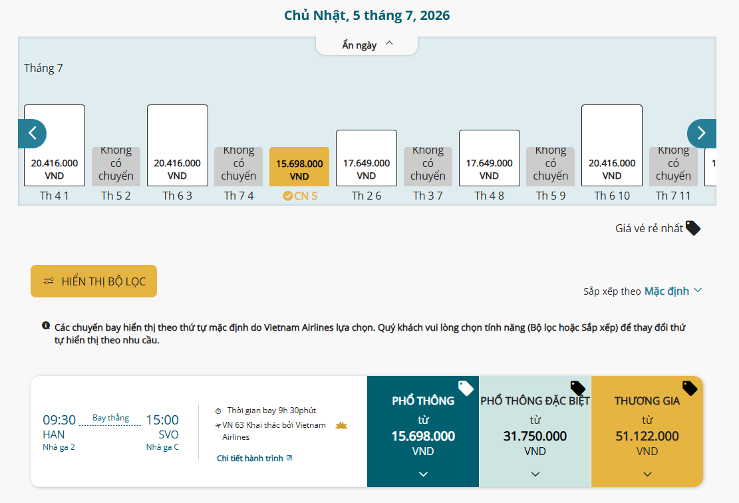Click the Tháng 7 month label
The height and width of the screenshot is (503, 739).
tap(43, 68)
